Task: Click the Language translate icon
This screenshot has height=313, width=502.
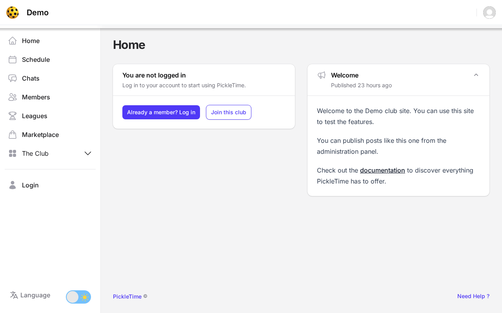Action: (14, 295)
